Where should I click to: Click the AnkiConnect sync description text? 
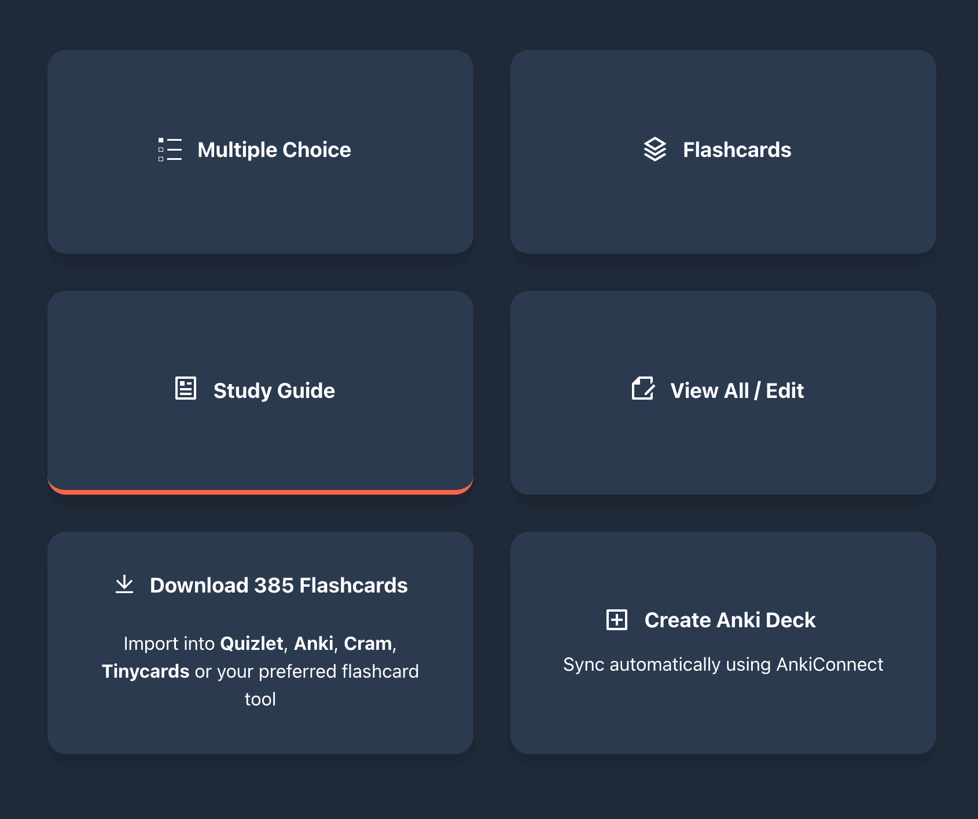723,664
